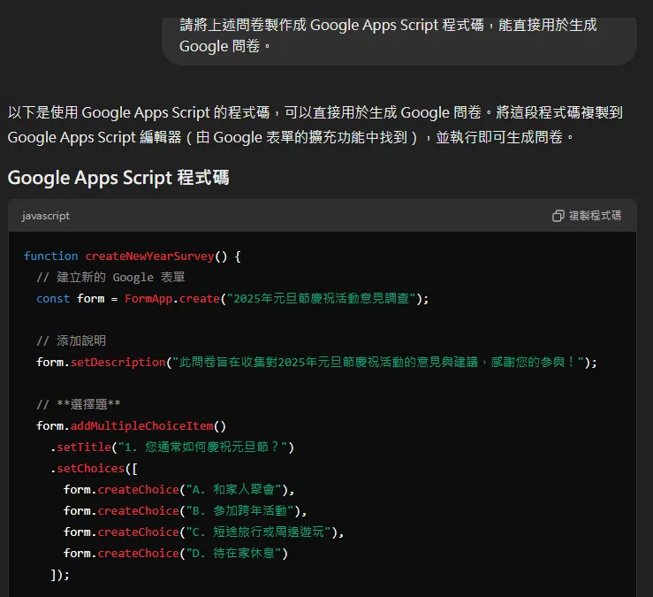Click the comment **選擇題**
The width and height of the screenshot is (653, 597).
[79, 404]
